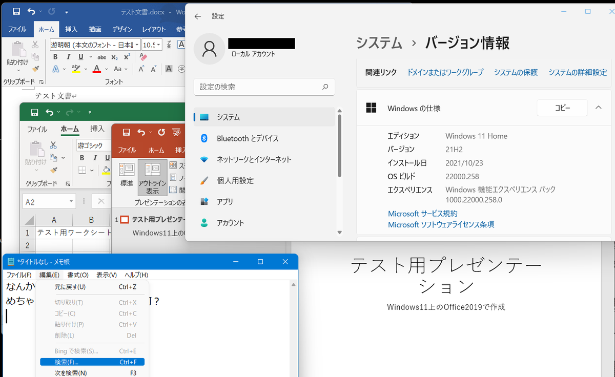Start slideshow from beginning icon in PowerPoint
Viewport: 615px width, 377px height.
click(177, 132)
